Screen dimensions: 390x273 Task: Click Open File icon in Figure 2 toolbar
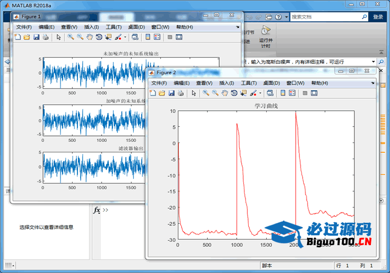[162, 93]
